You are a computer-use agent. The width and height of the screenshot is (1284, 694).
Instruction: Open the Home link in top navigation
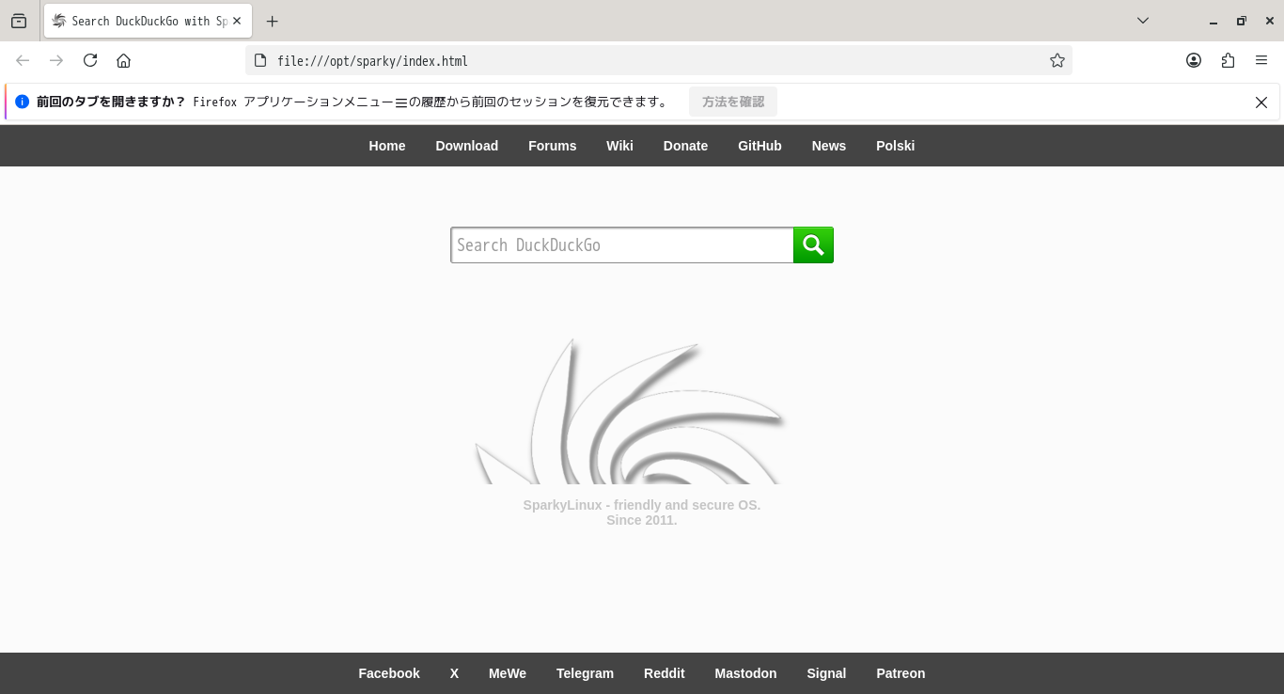point(387,146)
